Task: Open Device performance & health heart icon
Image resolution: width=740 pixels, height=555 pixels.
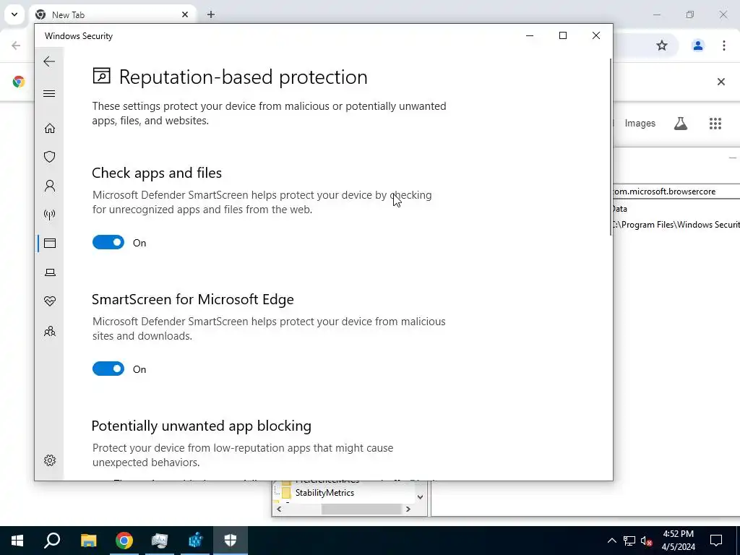Action: [50, 301]
